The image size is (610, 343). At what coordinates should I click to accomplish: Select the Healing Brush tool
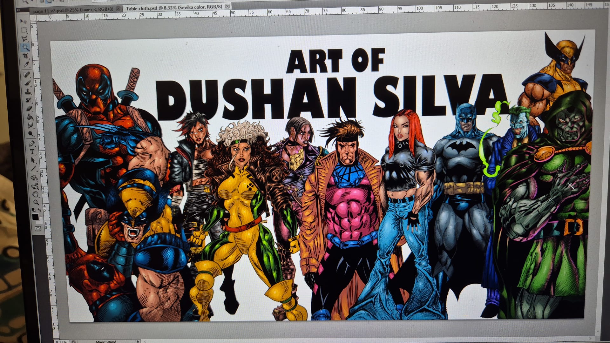tap(27, 75)
